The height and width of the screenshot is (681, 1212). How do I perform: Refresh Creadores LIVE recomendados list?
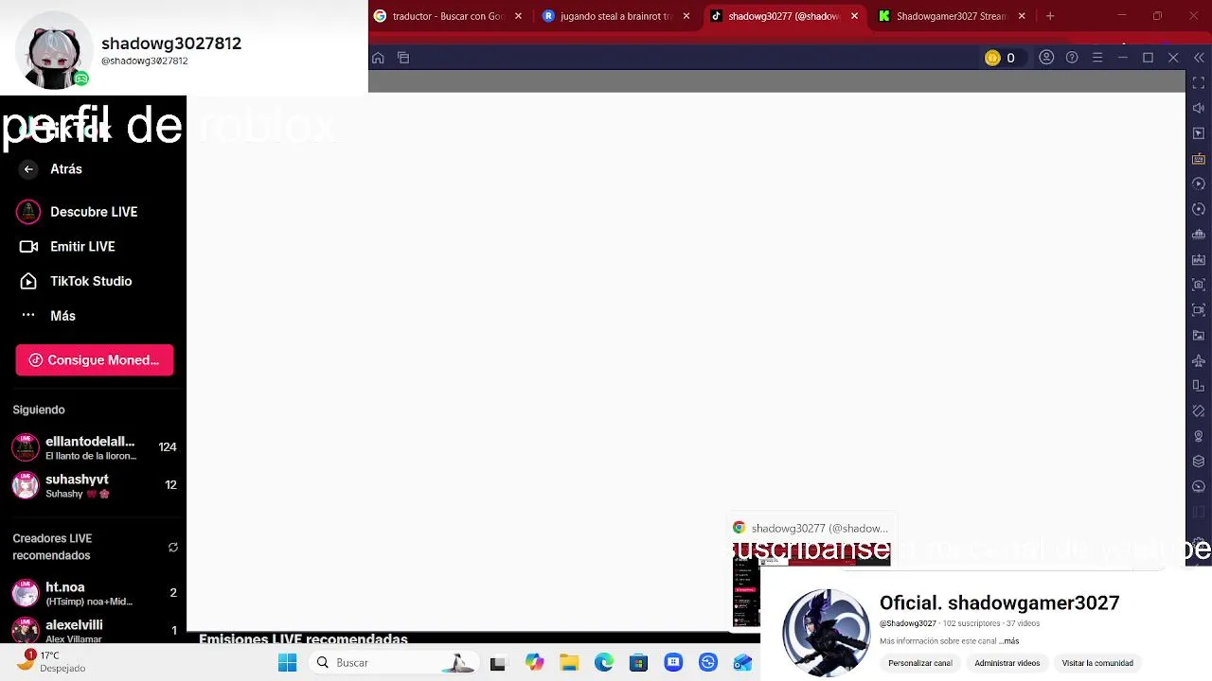click(x=173, y=548)
